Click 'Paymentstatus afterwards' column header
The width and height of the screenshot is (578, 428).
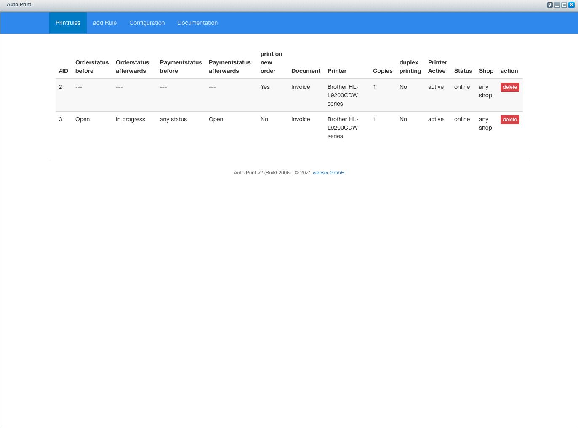230,67
